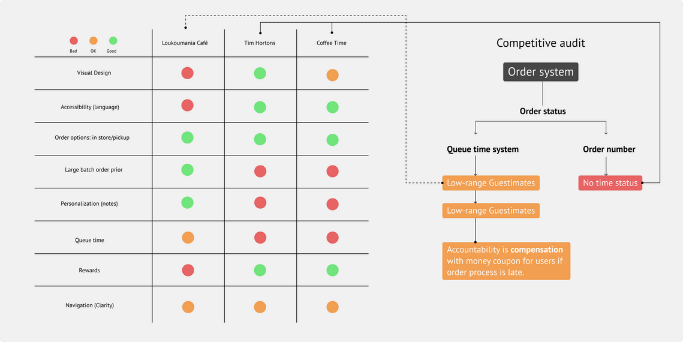Click Loukoumania's red Visual Design dot
This screenshot has width=683, height=342.
[x=187, y=73]
